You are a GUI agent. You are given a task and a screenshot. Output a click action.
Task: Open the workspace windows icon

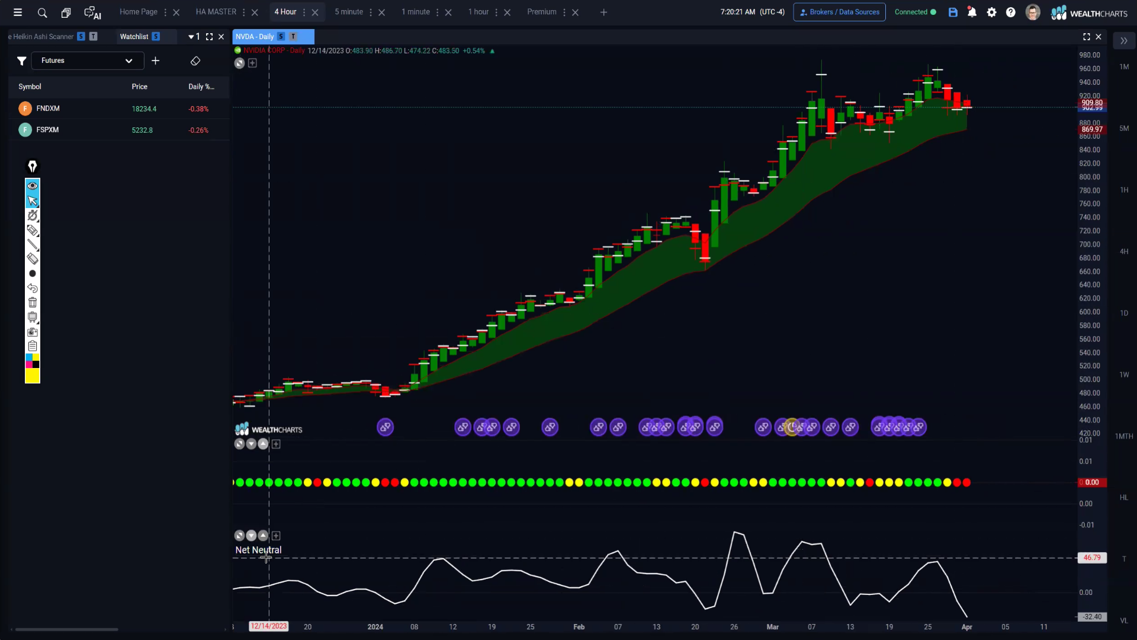pos(66,12)
